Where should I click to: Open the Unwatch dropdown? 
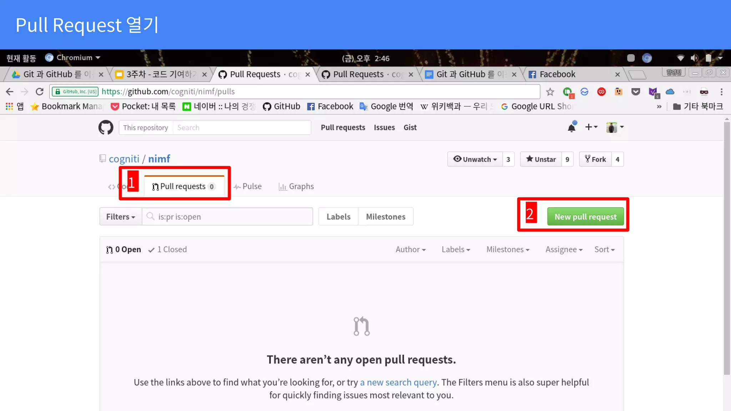pos(475,159)
